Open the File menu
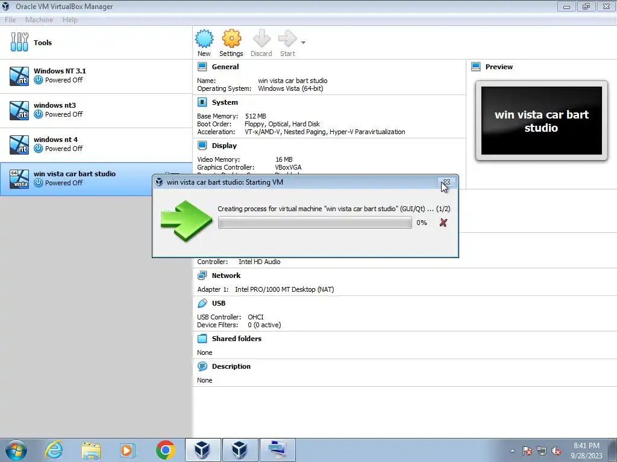 (x=10, y=20)
